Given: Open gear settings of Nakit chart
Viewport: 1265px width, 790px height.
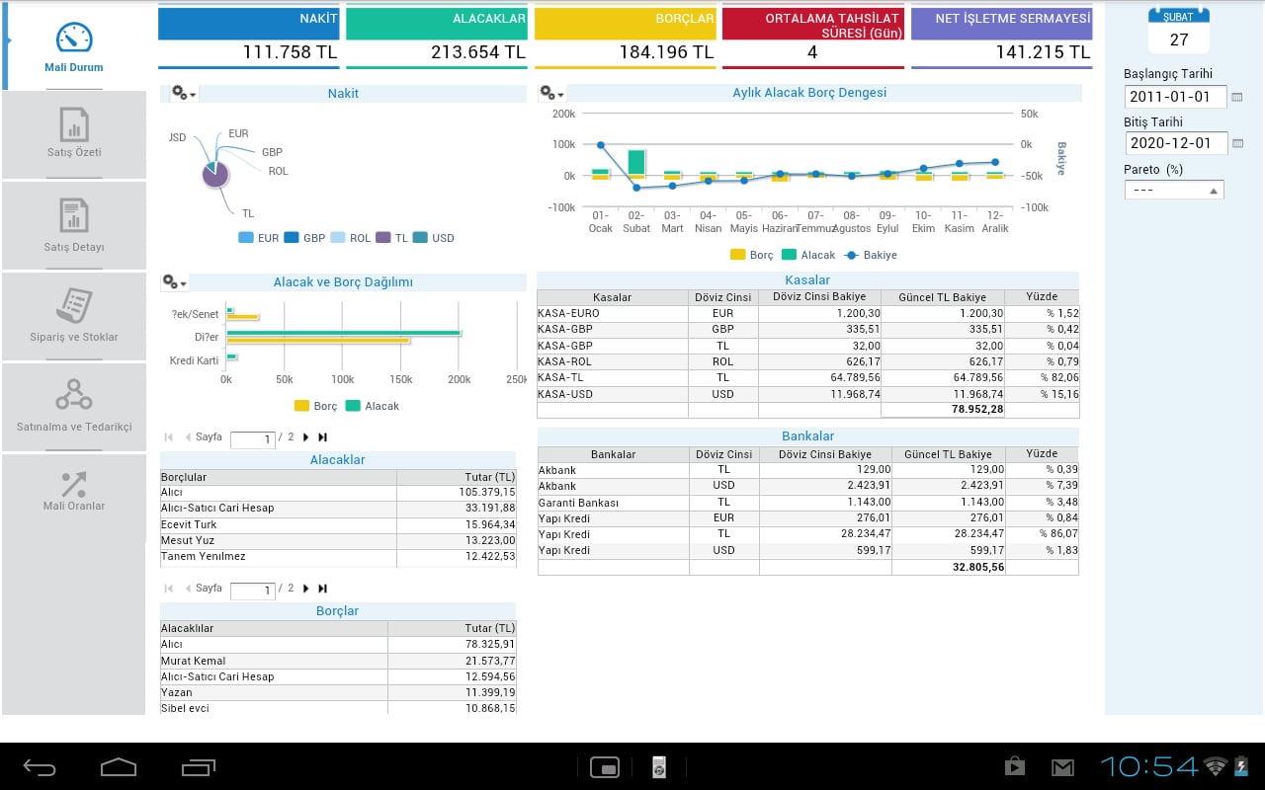Looking at the screenshot, I should click(184, 93).
